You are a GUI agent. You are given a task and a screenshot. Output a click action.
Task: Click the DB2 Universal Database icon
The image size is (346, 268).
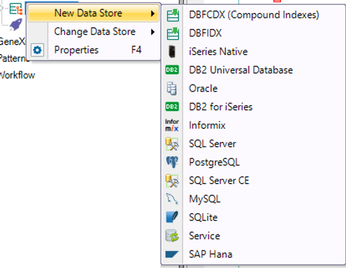(172, 70)
